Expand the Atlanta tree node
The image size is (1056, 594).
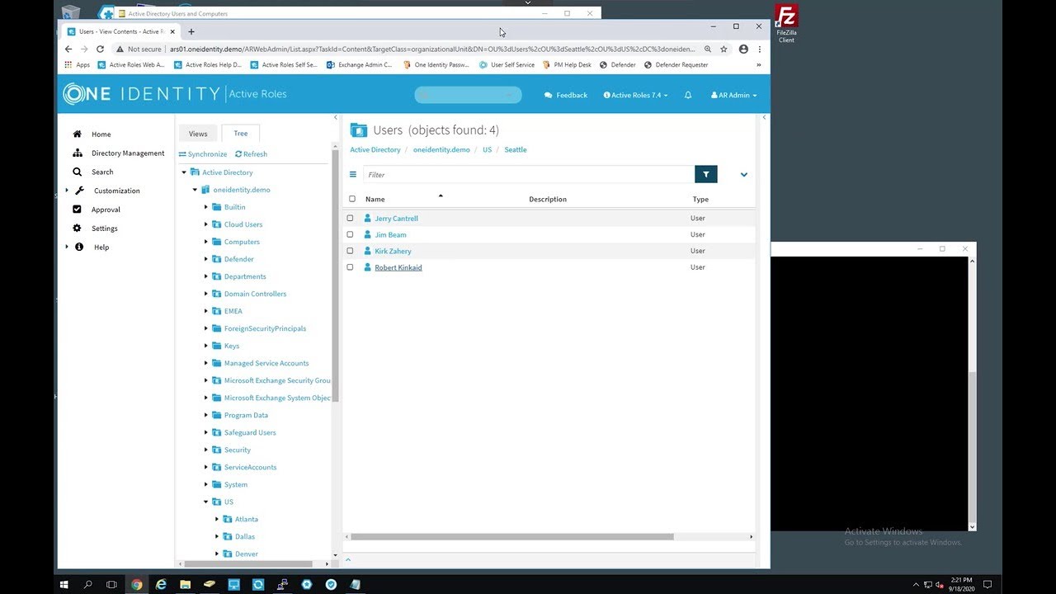217,519
